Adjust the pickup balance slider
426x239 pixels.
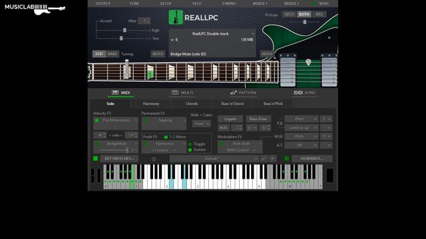coord(305,22)
